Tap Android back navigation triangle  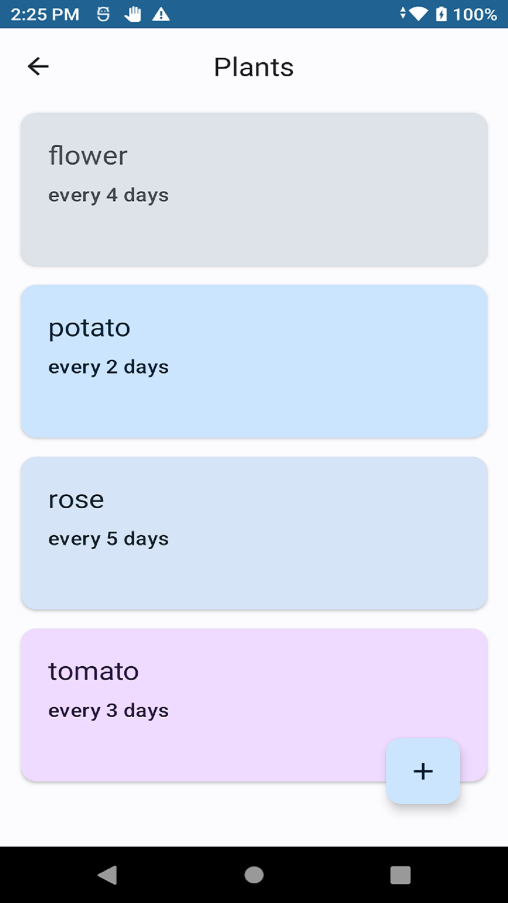[x=108, y=875]
